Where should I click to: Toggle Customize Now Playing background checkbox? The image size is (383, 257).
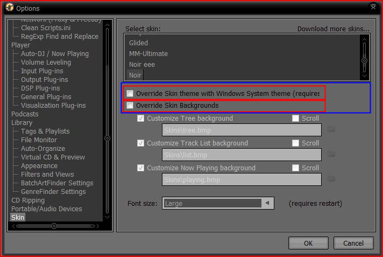pyautogui.click(x=141, y=168)
